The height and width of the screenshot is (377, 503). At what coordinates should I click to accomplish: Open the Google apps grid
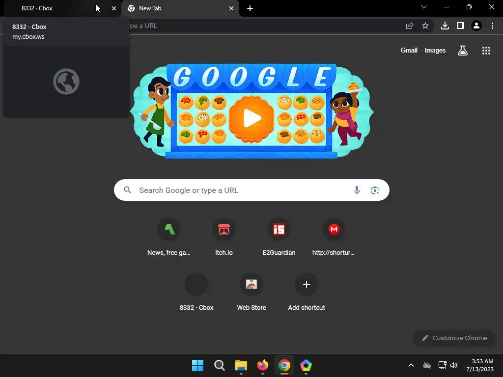click(486, 51)
